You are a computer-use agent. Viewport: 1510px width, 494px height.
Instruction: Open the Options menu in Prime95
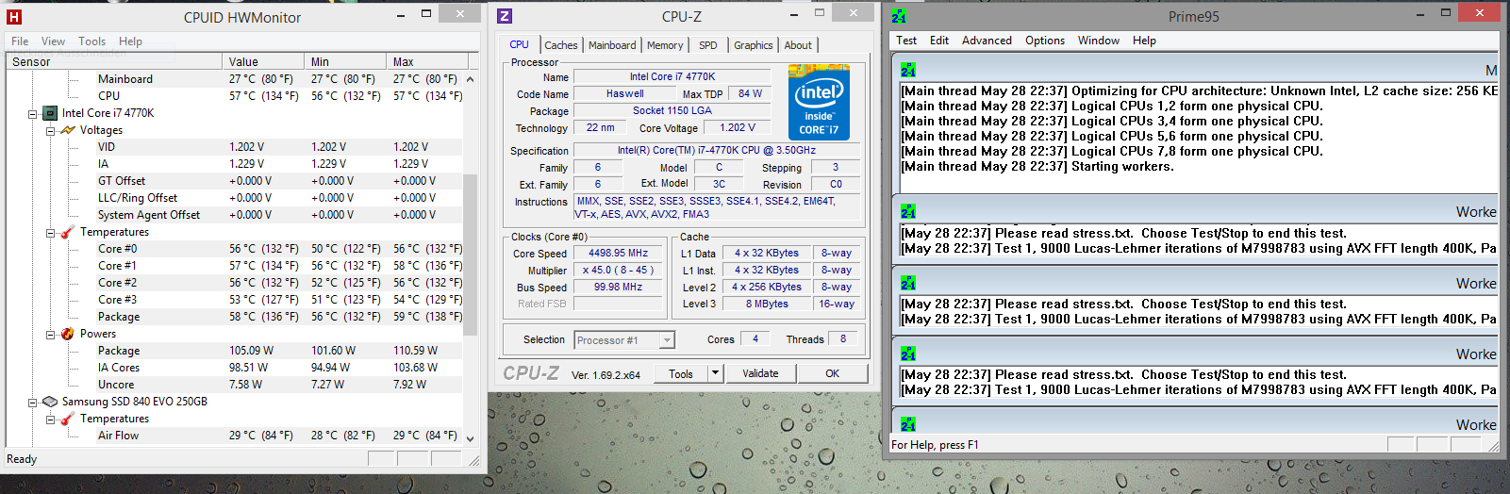(1045, 41)
